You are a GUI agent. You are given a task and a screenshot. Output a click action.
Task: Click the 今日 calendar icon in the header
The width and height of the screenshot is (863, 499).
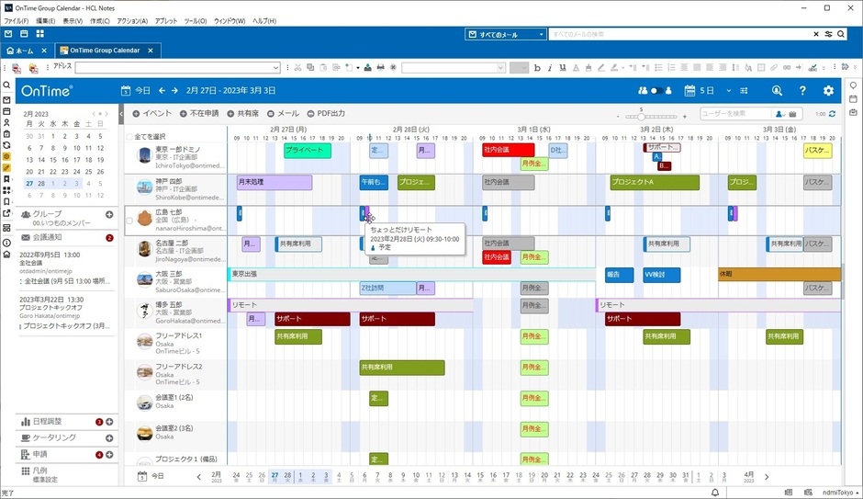coord(126,90)
